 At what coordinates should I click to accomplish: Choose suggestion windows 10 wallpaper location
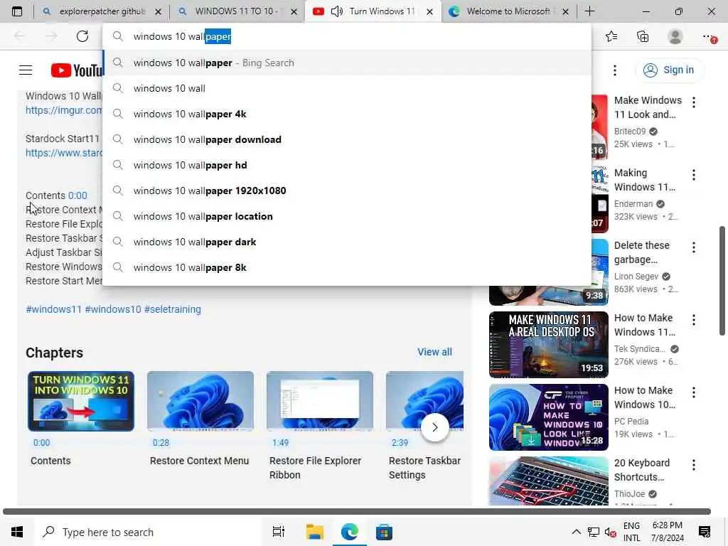coord(347,216)
